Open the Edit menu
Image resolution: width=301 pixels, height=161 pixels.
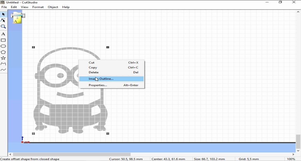(x=14, y=7)
